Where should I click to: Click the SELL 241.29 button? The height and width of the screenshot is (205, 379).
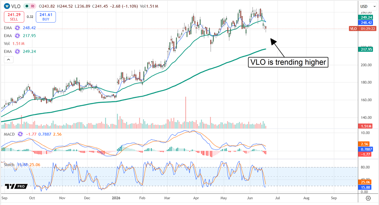tap(14, 17)
